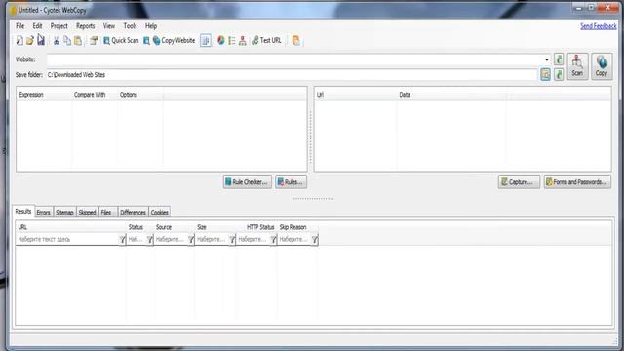
Task: Click the Data column header
Action: (x=451, y=95)
